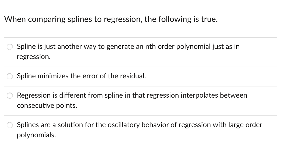Click the residual error answer text
281x149 pixels.
(81, 76)
